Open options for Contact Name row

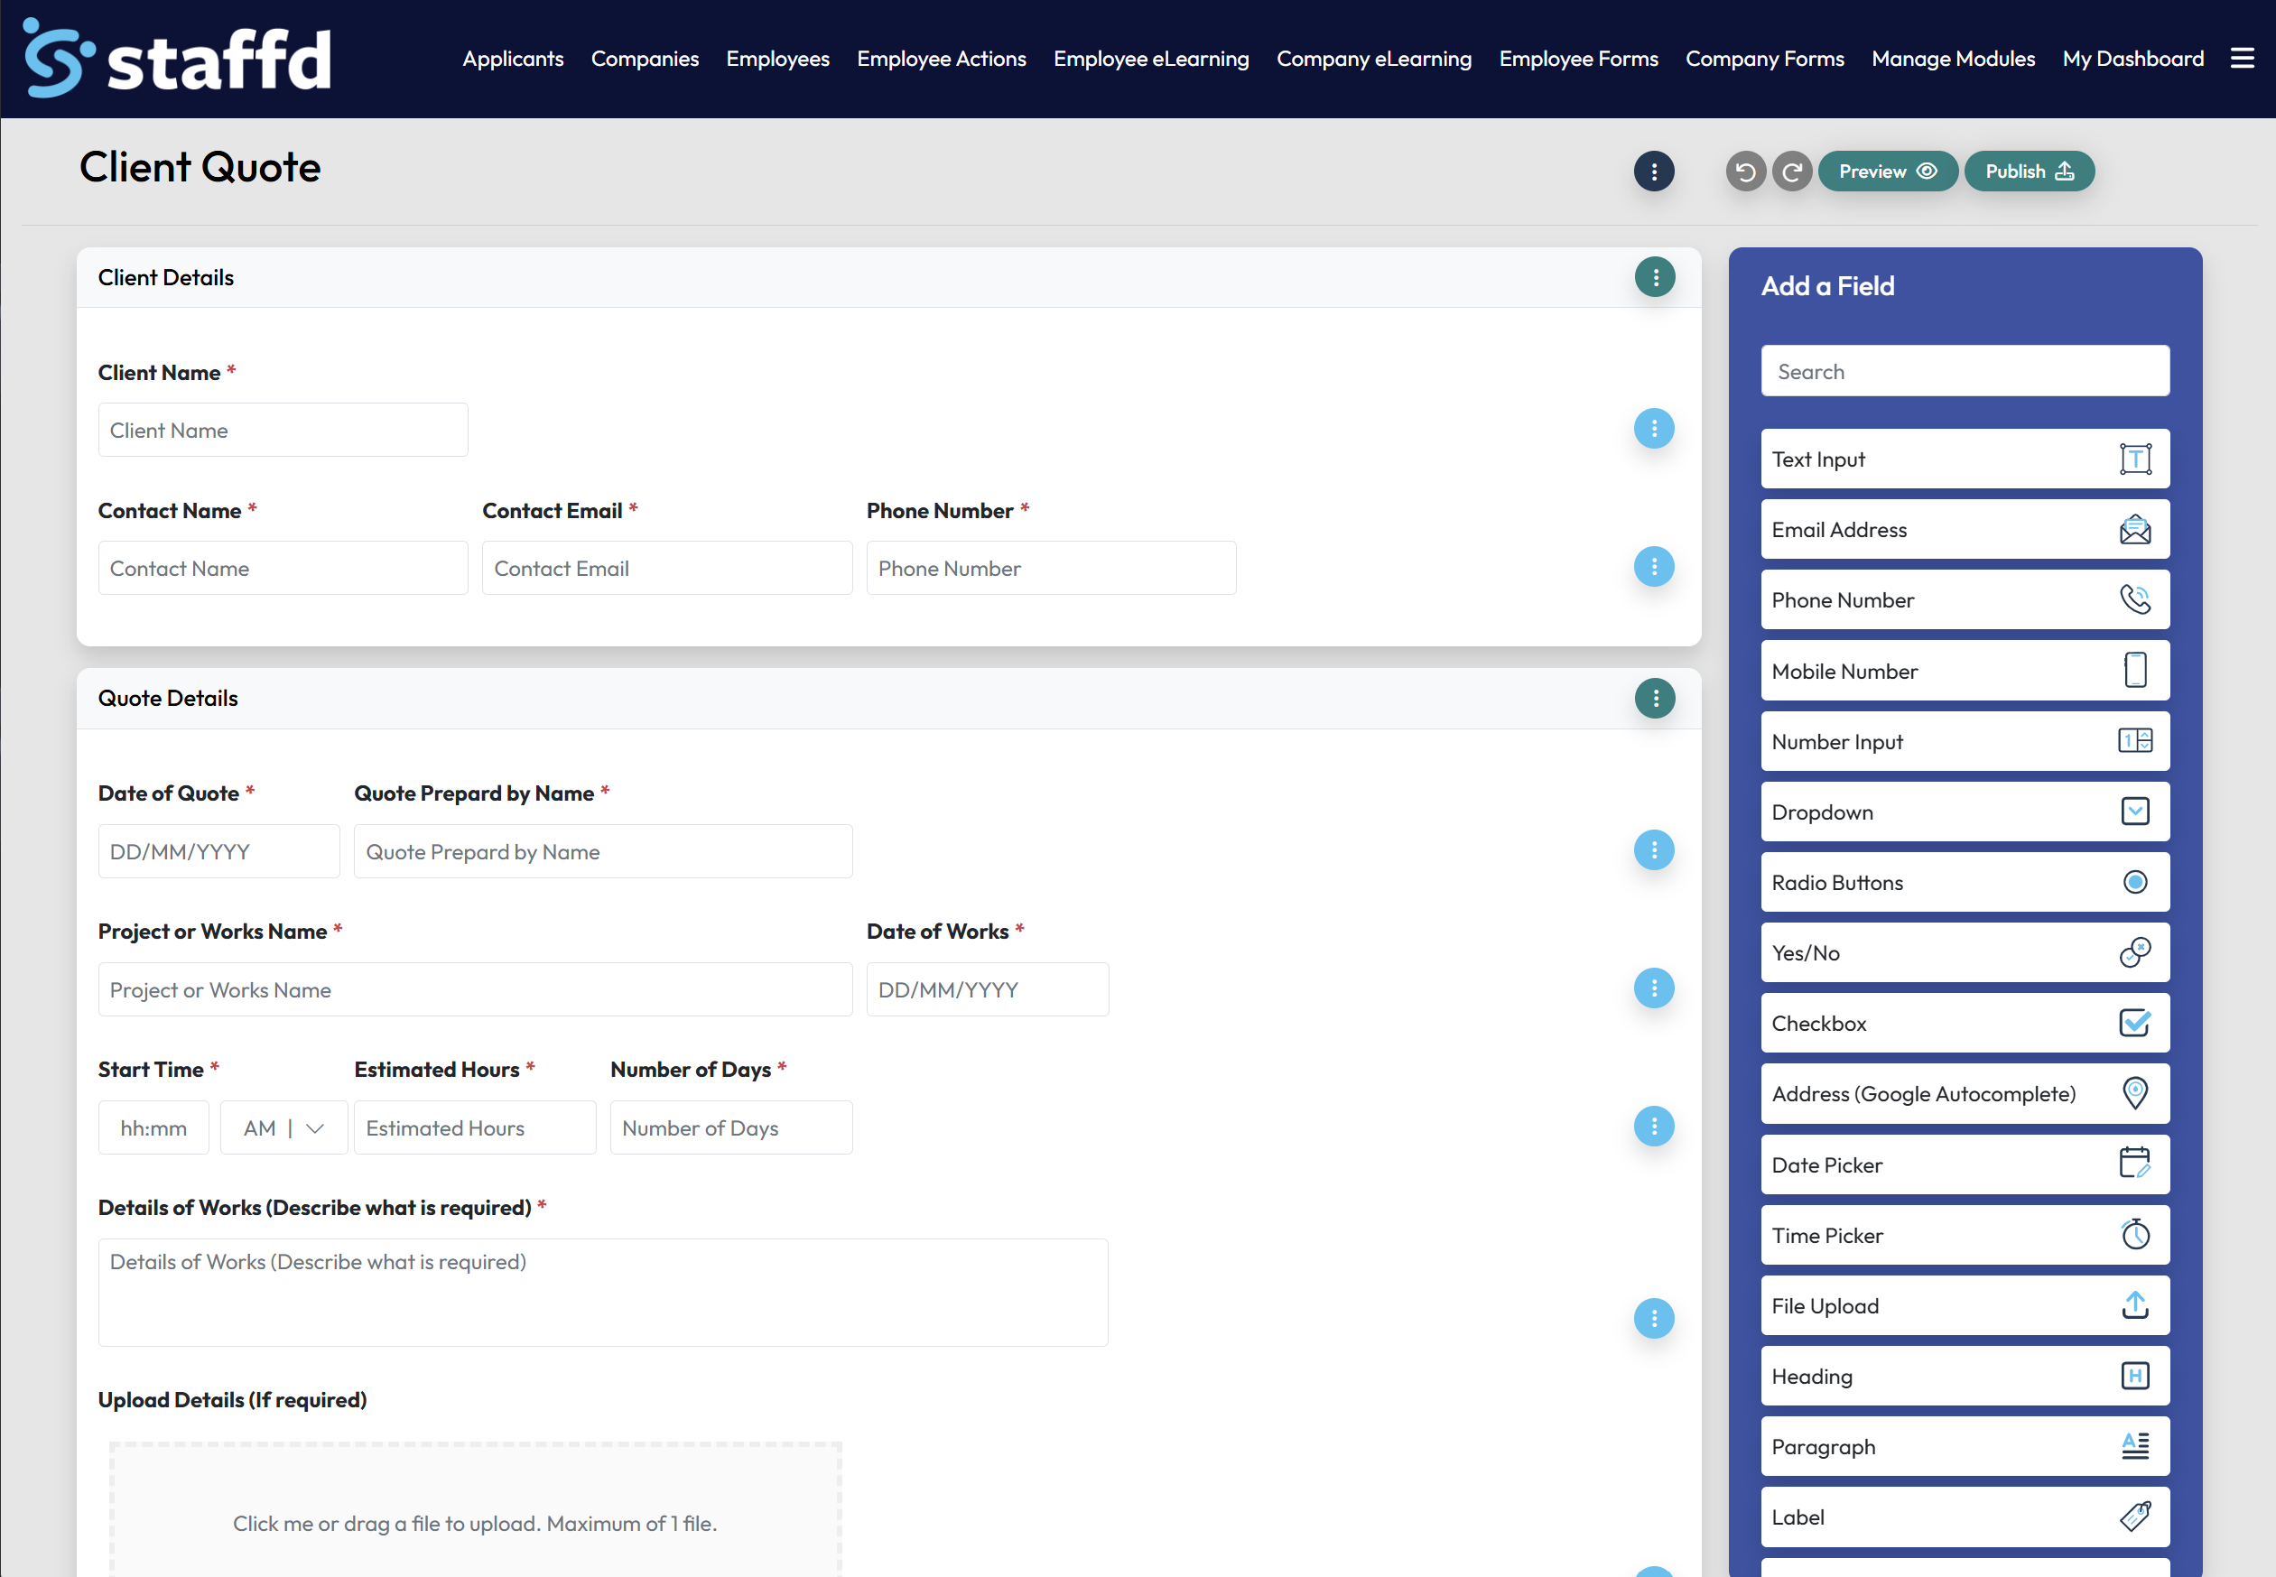(1653, 567)
